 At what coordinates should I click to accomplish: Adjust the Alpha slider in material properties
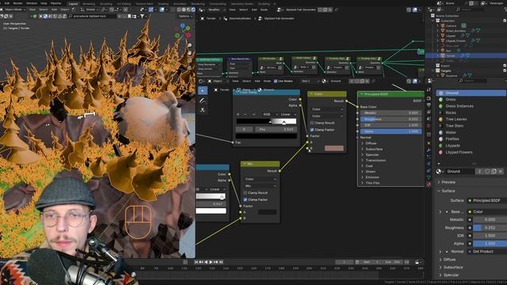point(490,244)
